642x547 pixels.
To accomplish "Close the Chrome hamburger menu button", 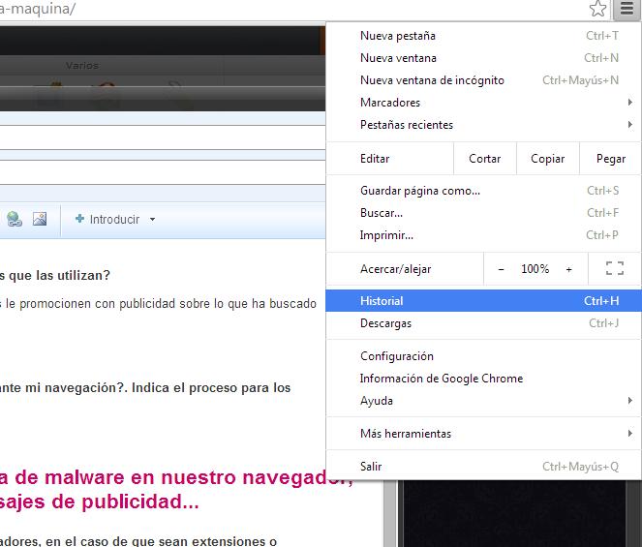I will (x=627, y=9).
